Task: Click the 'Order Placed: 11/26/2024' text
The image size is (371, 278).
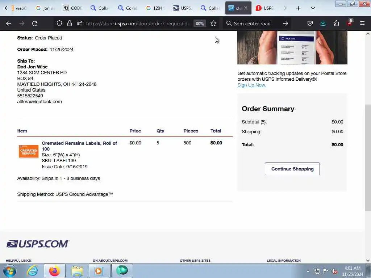Action: (45, 49)
